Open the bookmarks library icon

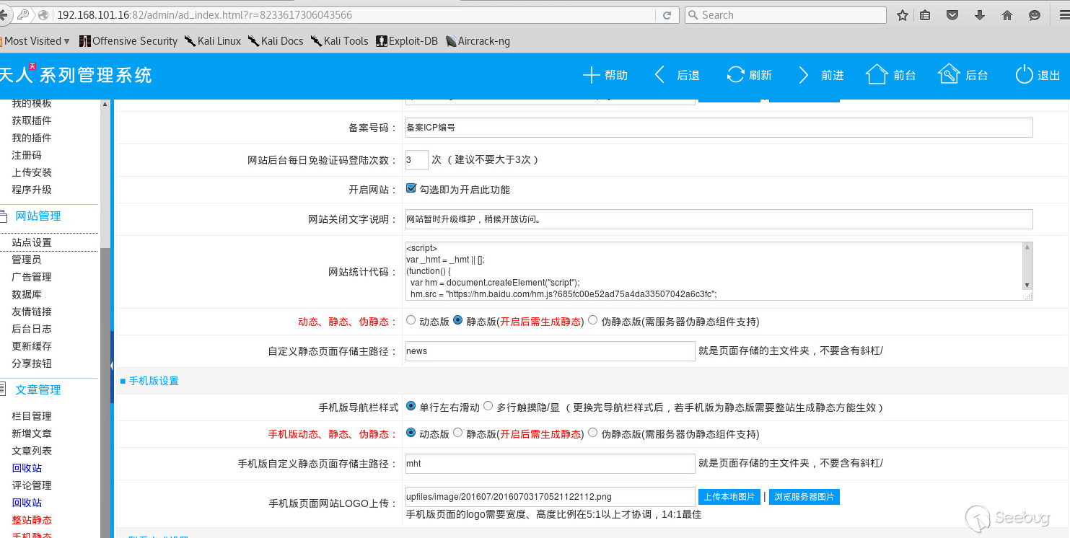tap(925, 15)
